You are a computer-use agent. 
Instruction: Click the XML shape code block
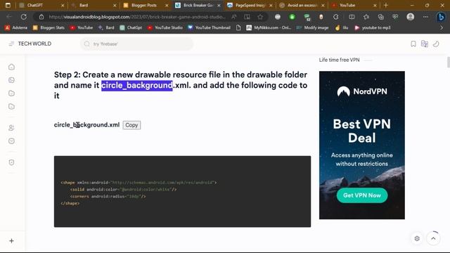point(182,192)
